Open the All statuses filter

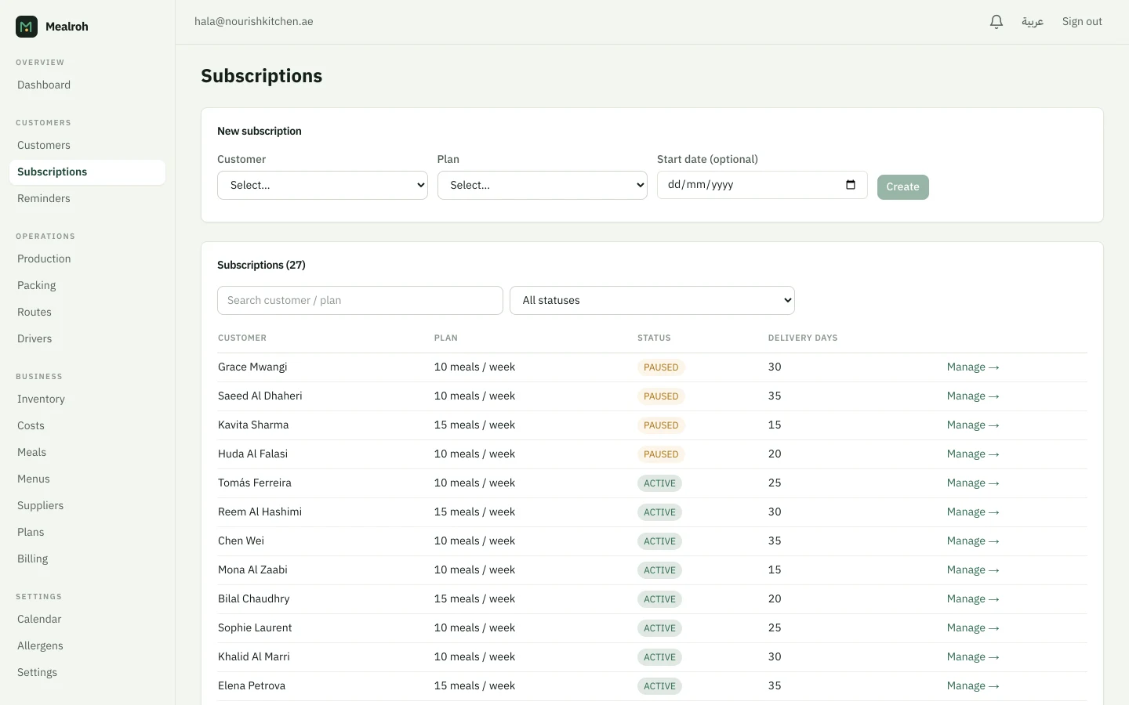652,301
